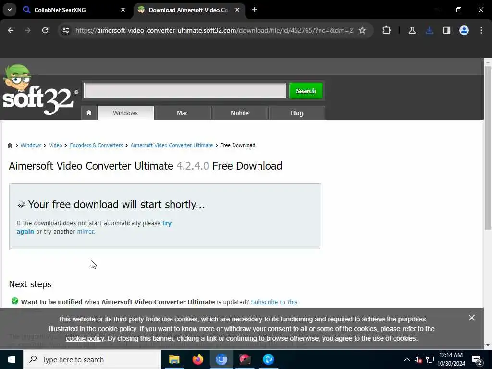Image resolution: width=492 pixels, height=369 pixels.
Task: Try another mirror link
Action: [x=86, y=231]
